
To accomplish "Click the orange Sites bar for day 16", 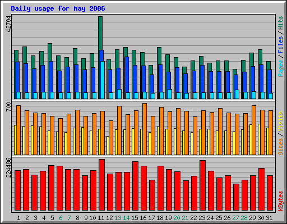I will [145, 129].
